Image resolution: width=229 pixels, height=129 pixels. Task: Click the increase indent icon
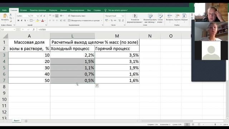point(64,20)
